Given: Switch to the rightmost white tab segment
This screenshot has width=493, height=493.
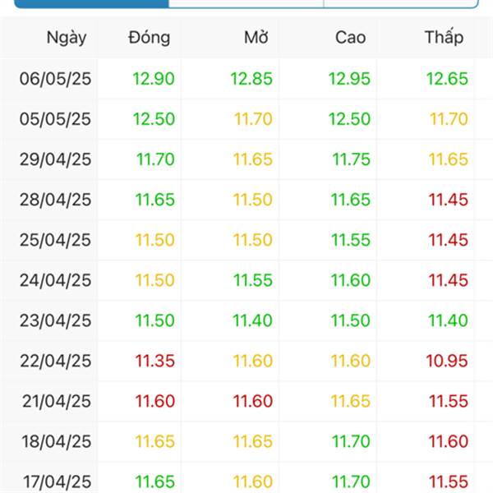Looking at the screenshot, I should (401, 4).
